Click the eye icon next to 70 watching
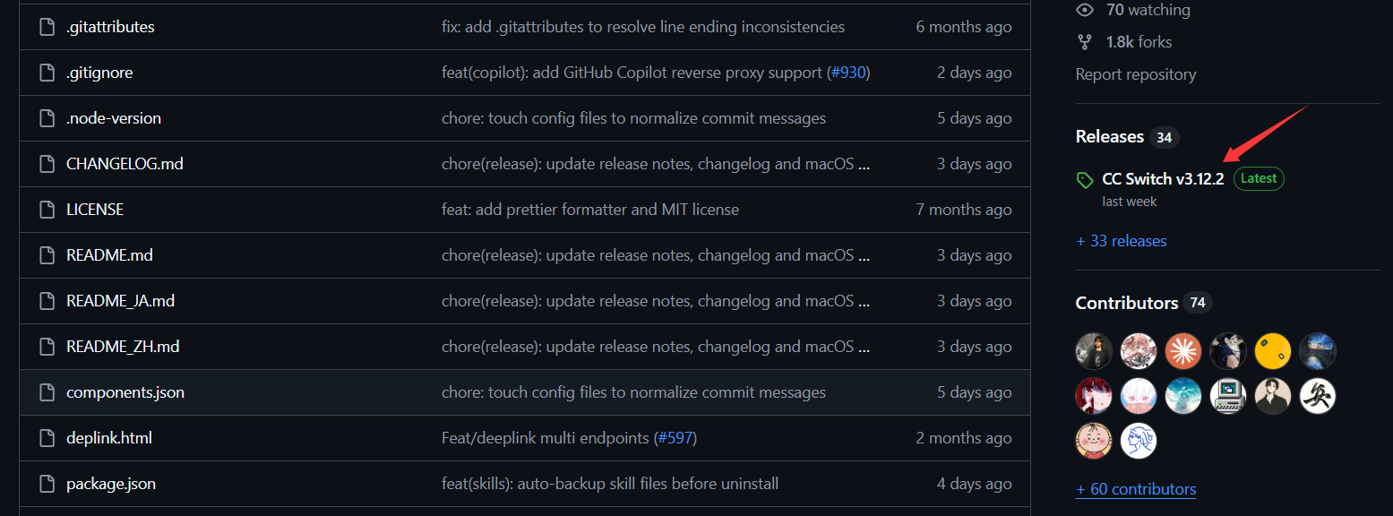 [1085, 10]
